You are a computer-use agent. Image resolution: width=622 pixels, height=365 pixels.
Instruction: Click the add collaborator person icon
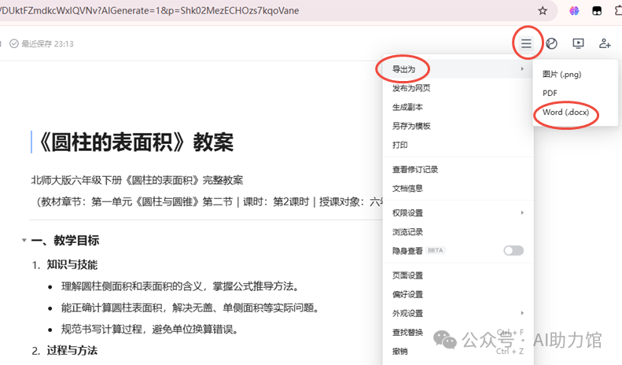[x=605, y=43]
